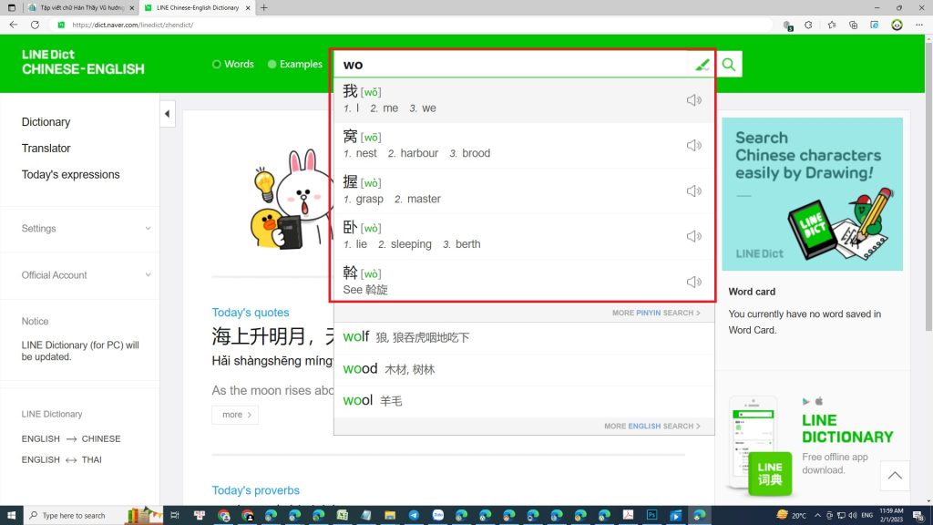Open the LINE Dictionary update notice
This screenshot has width=933, height=525.
(x=80, y=351)
